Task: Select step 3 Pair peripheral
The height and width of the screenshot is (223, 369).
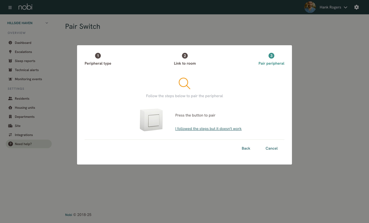Action: tap(271, 59)
